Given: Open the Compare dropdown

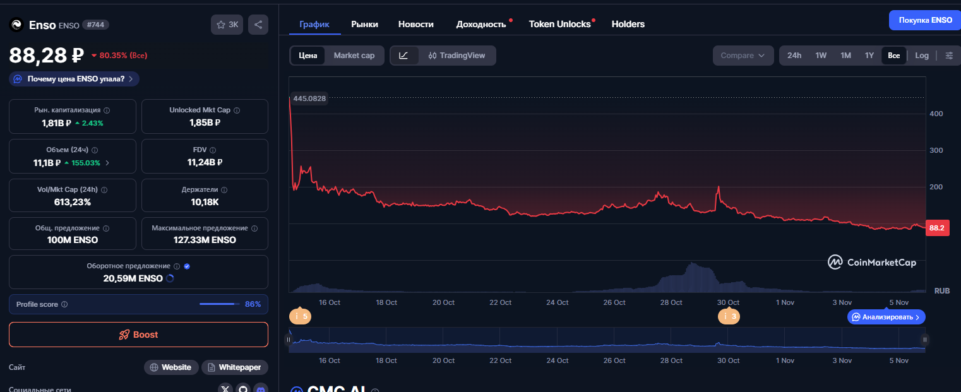Looking at the screenshot, I should click(x=743, y=56).
